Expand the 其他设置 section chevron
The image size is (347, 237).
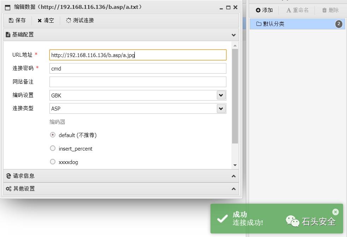pyautogui.click(x=233, y=189)
